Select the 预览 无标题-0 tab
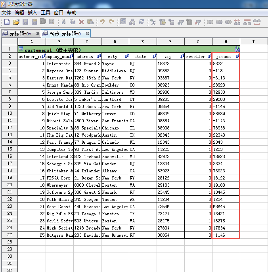 coord(65,34)
